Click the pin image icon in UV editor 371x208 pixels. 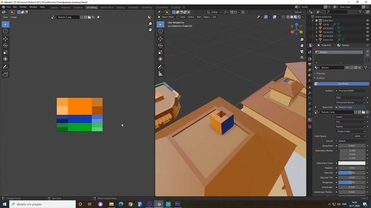(x=98, y=17)
